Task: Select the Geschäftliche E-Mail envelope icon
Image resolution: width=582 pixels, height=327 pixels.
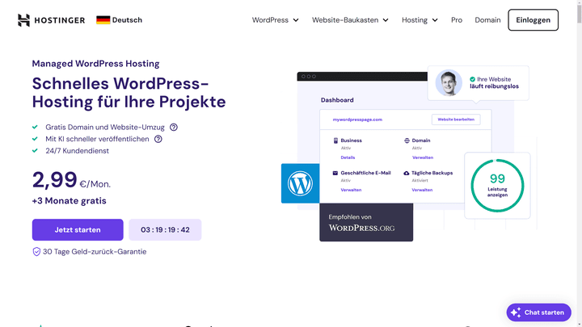Action: pos(335,173)
